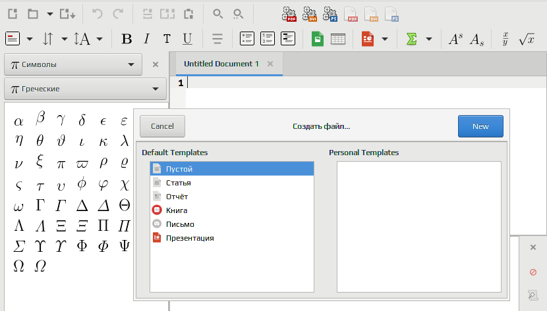Viewport: 547px width, 311px height.
Task: Click the Paste clipboard icon
Action: 188,14
